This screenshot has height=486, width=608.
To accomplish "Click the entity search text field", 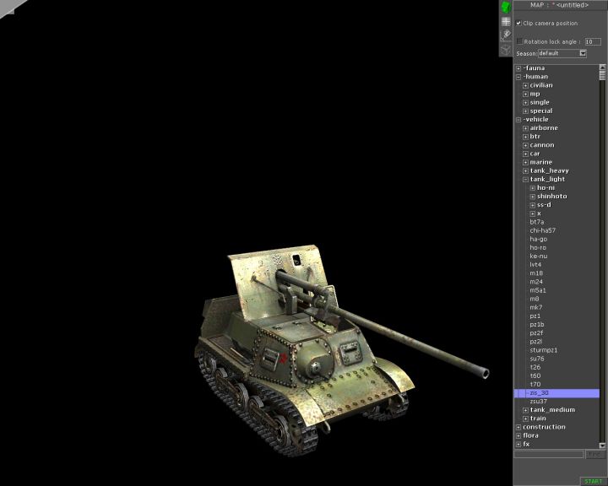I will coord(549,454).
